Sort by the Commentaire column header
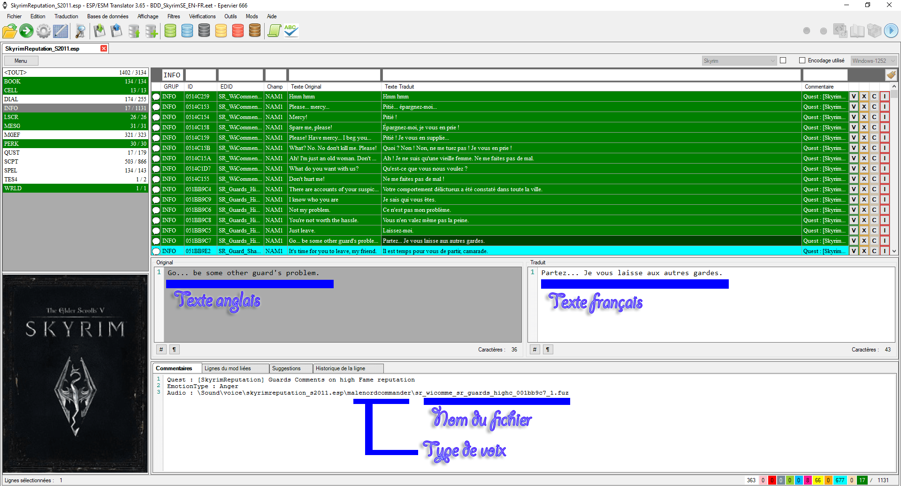Screen dimensions: 901x486 825,87
